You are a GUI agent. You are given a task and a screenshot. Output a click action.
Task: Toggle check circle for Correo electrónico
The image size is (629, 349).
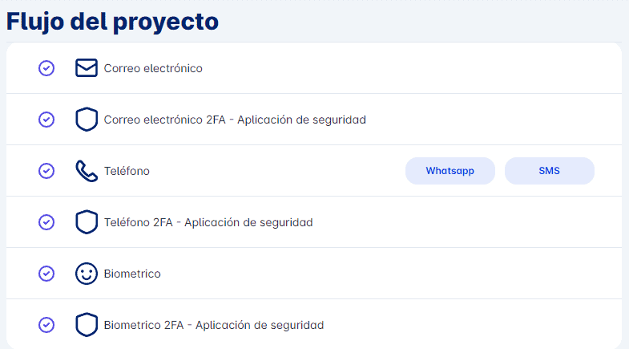pyautogui.click(x=46, y=68)
